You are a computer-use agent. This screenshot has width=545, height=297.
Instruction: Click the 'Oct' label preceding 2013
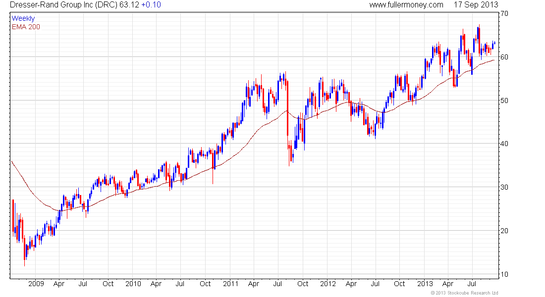click(399, 284)
